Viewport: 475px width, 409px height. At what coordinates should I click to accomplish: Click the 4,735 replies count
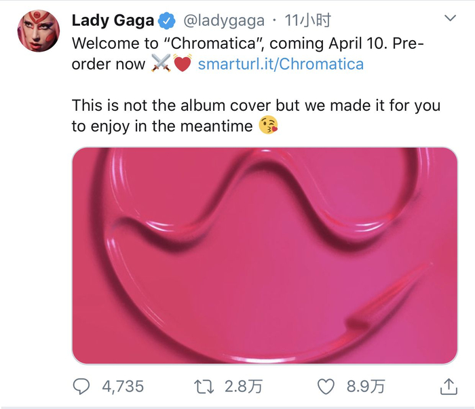click(123, 387)
